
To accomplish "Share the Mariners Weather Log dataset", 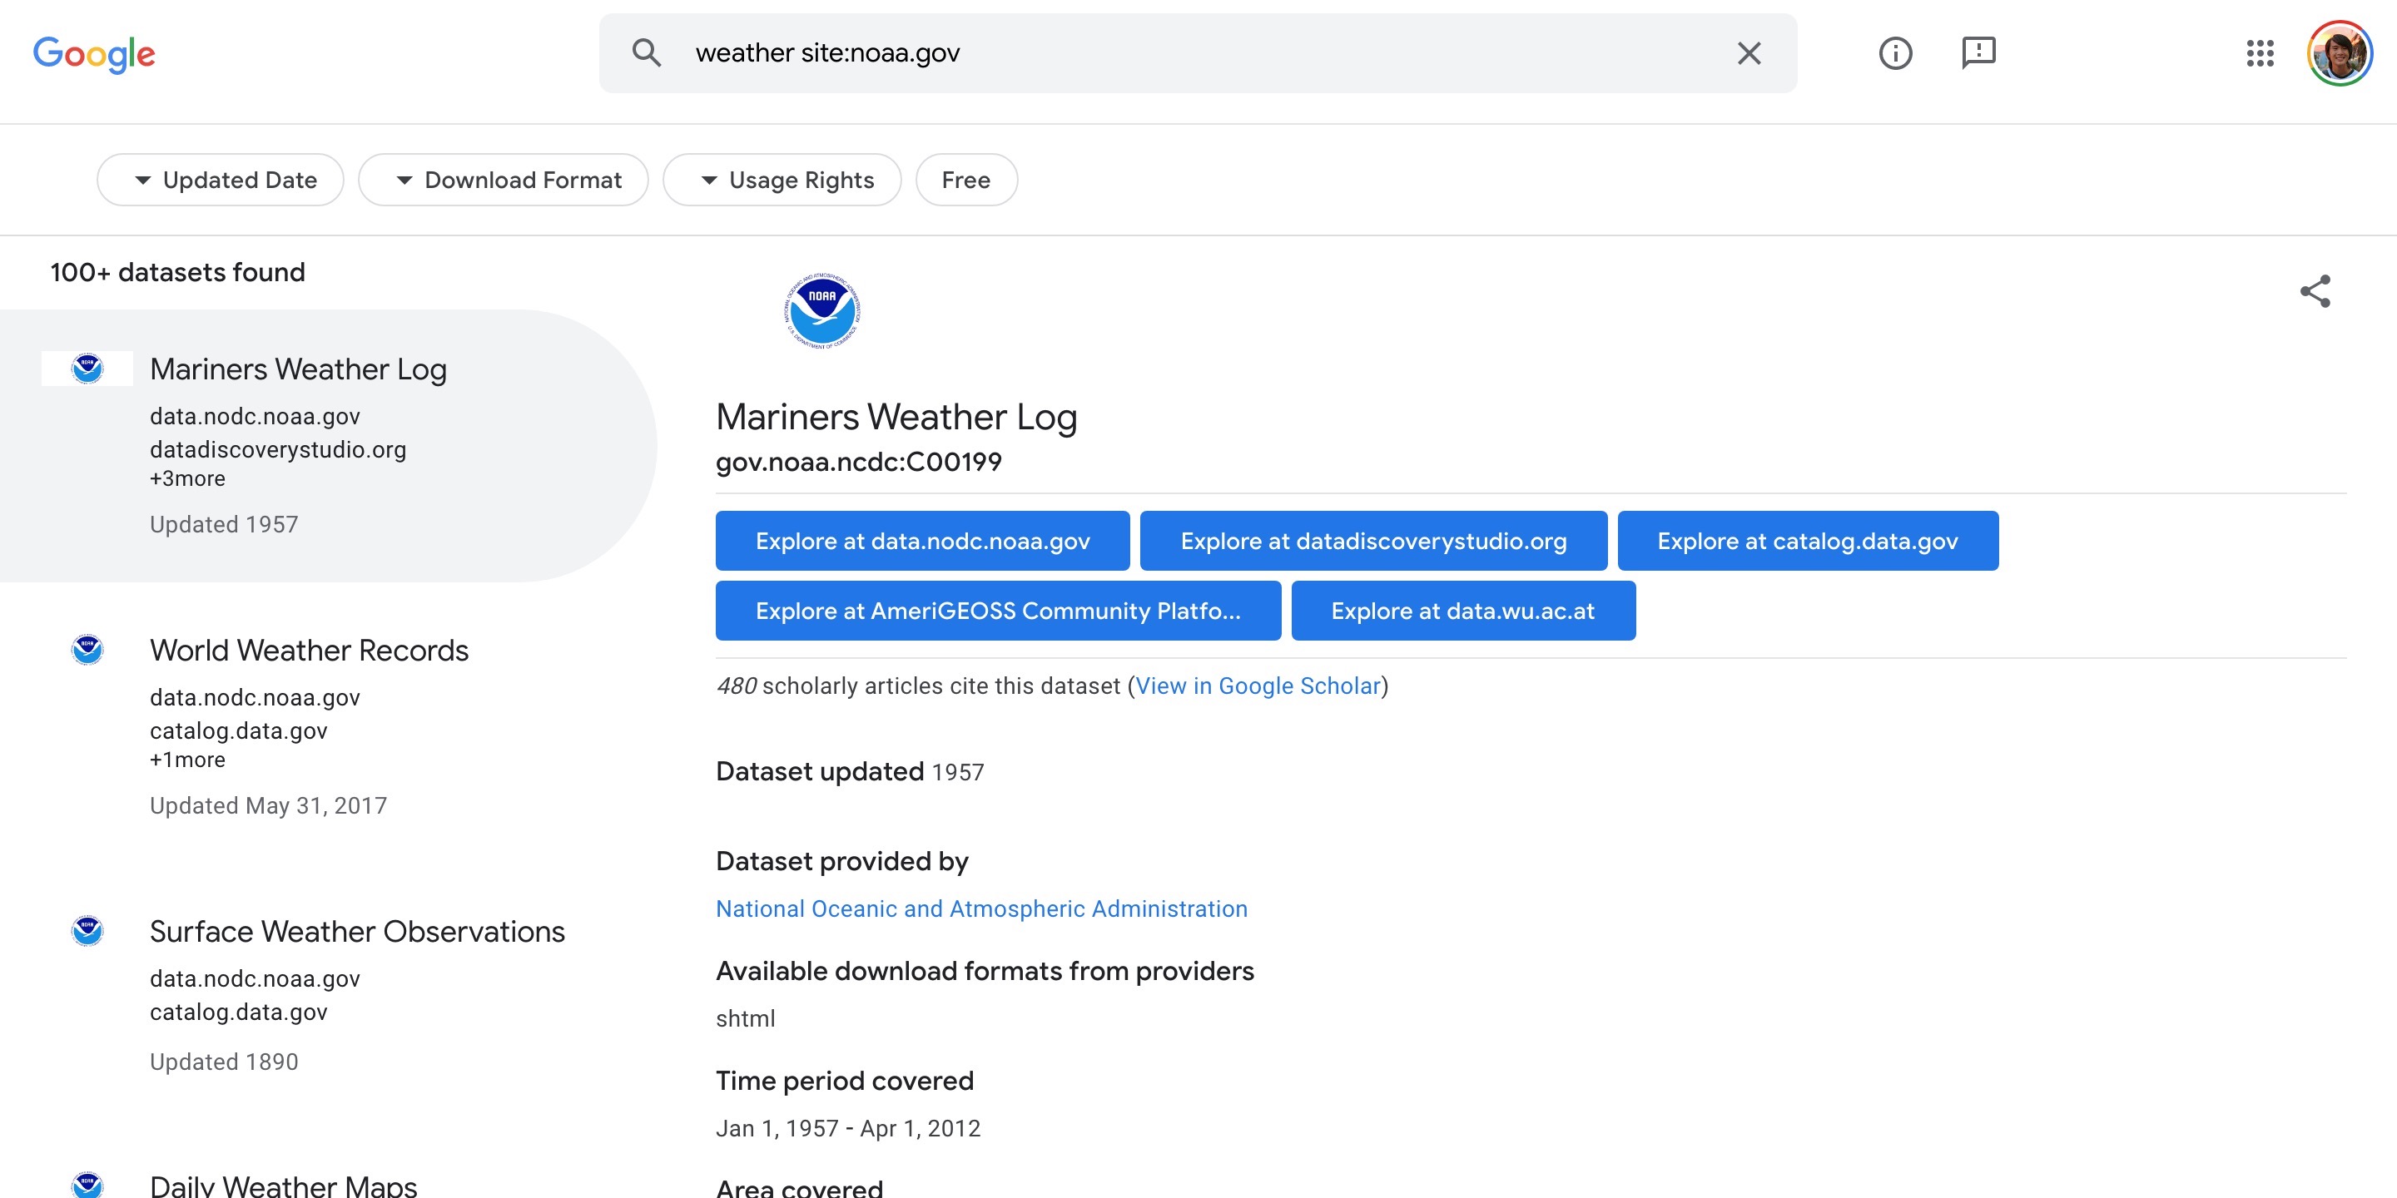I will 2314,291.
